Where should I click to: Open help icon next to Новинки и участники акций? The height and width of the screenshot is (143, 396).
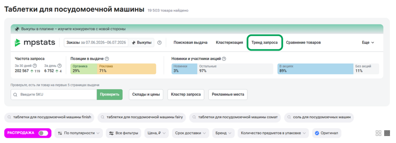[x=224, y=59]
